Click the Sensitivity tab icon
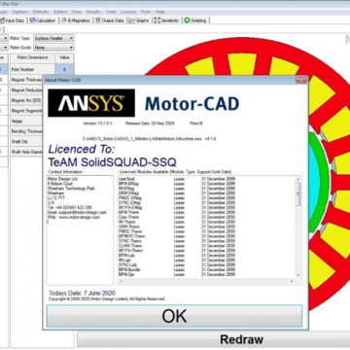 coord(157,20)
